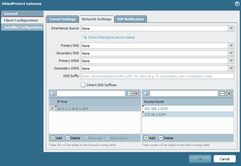Clear IP Pool filter with red X
241x166 pixels.
136,93
